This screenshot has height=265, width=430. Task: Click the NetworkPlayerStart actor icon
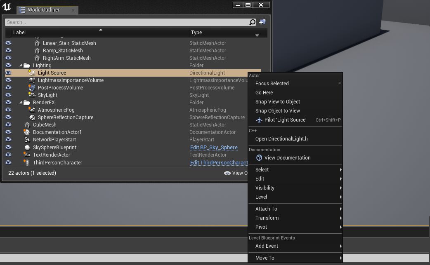(x=27, y=140)
